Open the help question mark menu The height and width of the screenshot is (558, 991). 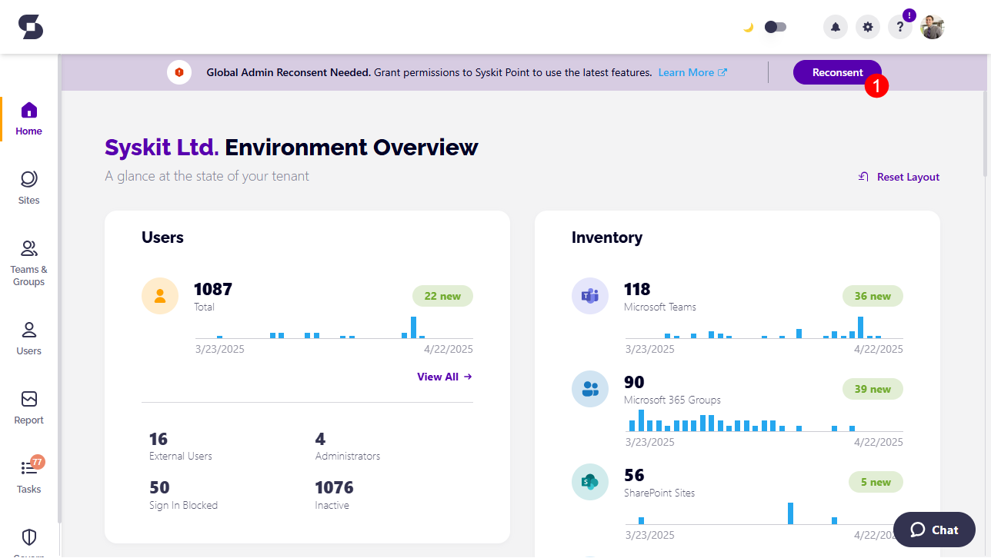pyautogui.click(x=899, y=27)
